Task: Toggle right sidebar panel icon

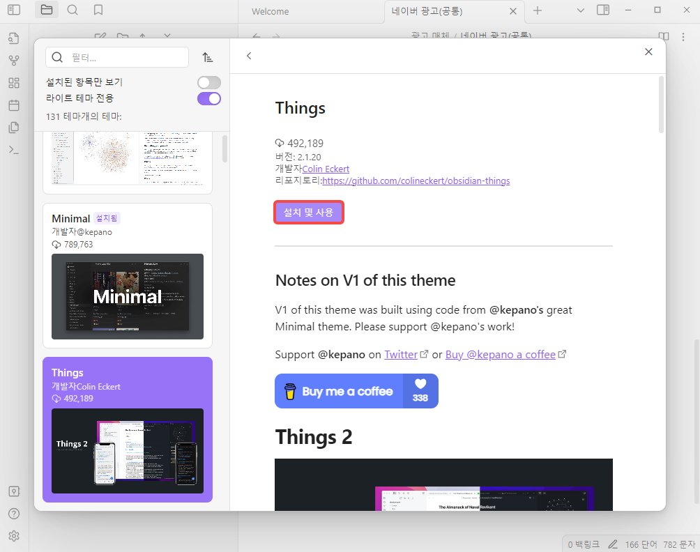Action: (x=603, y=10)
